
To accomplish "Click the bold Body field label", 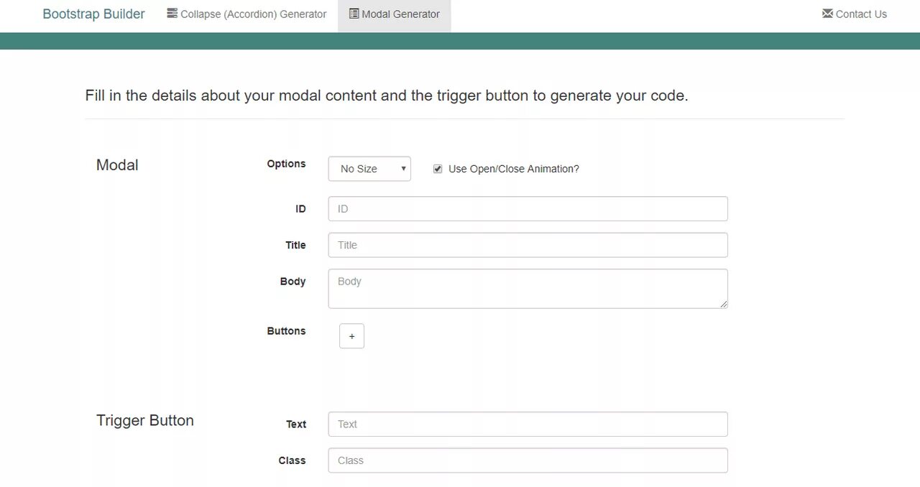I will click(x=293, y=282).
